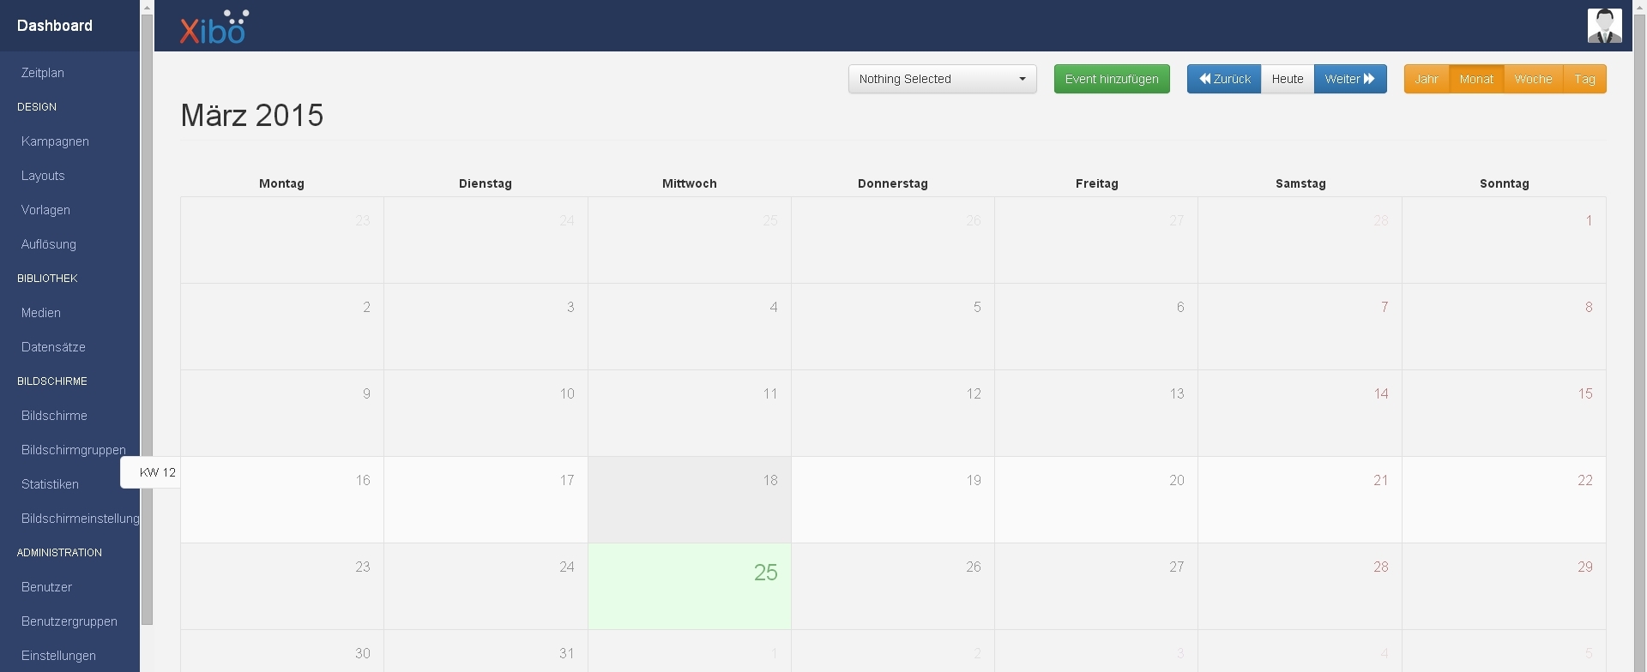This screenshot has height=672, width=1647.
Task: Open the user profile avatar
Action: [1603, 26]
